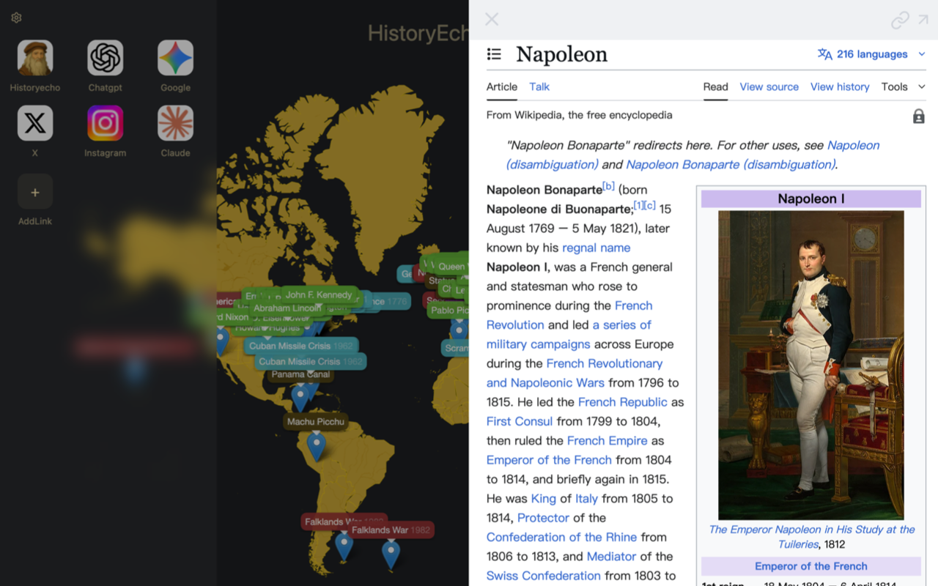The height and width of the screenshot is (586, 938).
Task: Switch to the Talk tab
Action: (539, 86)
